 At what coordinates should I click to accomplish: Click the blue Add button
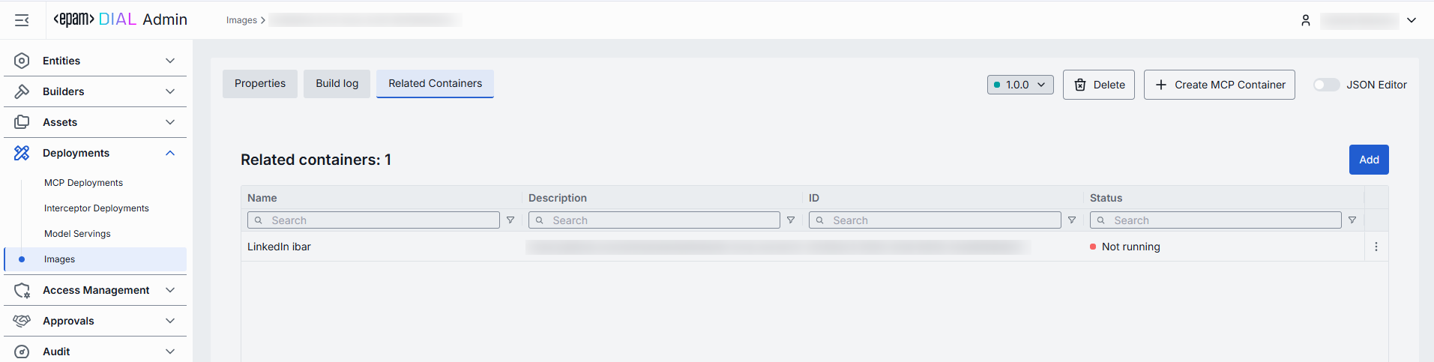click(1368, 160)
